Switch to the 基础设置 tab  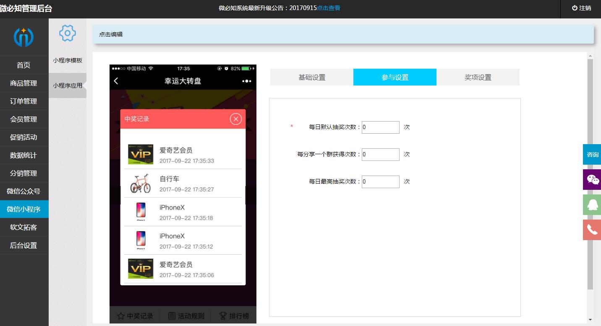312,78
